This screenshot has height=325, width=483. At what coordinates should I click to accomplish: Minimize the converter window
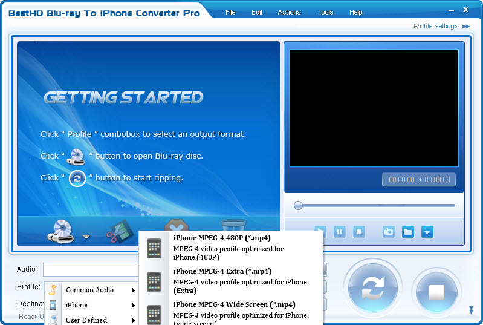(x=452, y=11)
